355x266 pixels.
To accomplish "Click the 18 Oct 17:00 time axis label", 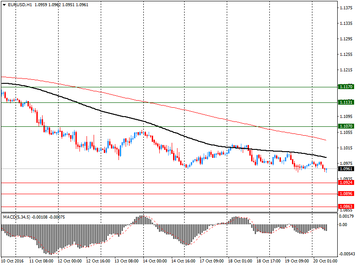I will [x=268, y=261].
